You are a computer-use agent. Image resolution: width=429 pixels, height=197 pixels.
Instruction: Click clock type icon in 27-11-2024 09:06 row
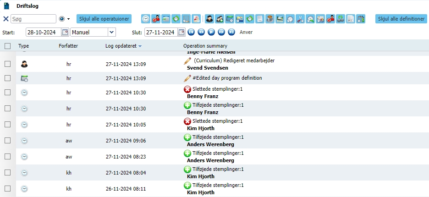pyautogui.click(x=24, y=141)
